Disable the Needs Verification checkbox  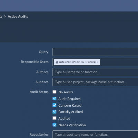pos(55,125)
